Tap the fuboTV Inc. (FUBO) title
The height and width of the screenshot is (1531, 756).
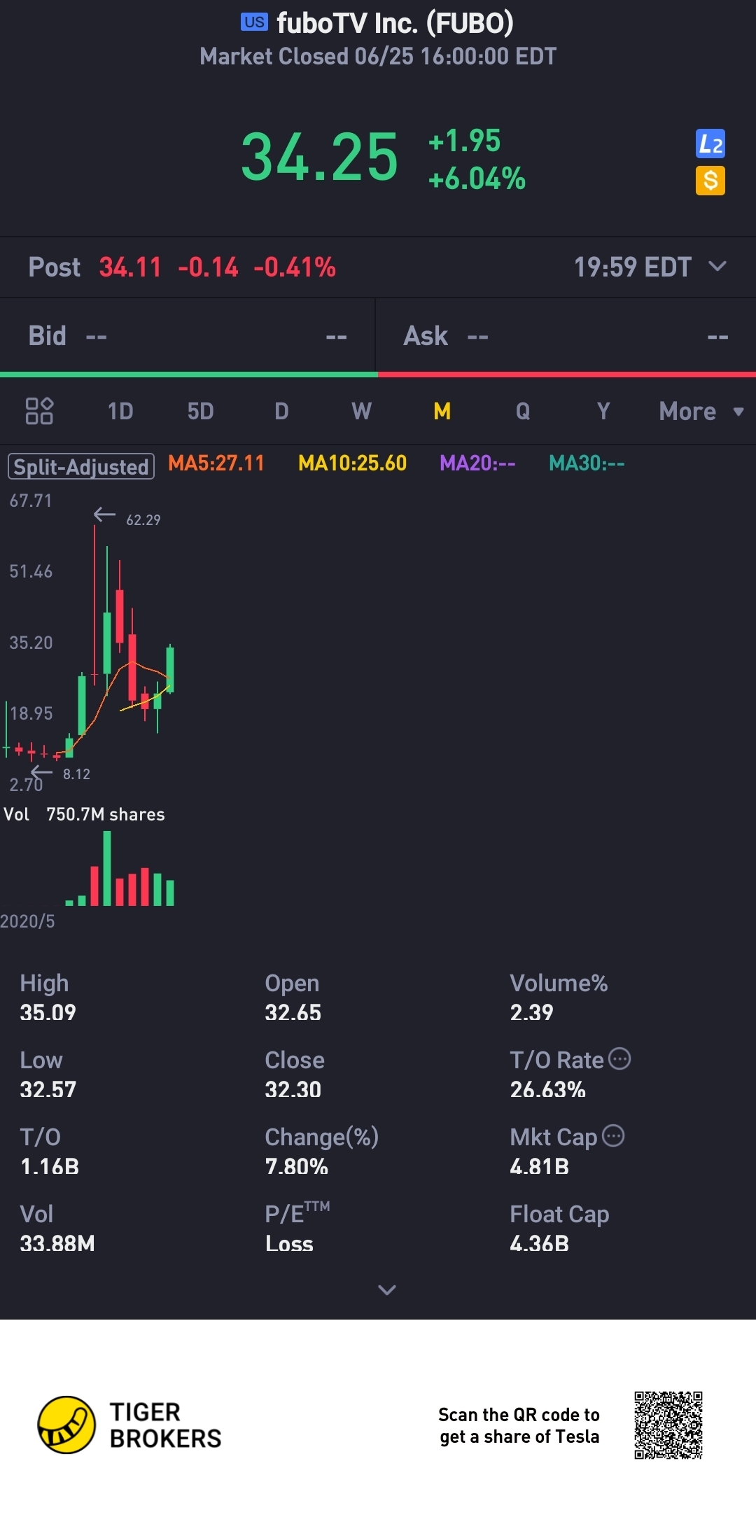395,23
